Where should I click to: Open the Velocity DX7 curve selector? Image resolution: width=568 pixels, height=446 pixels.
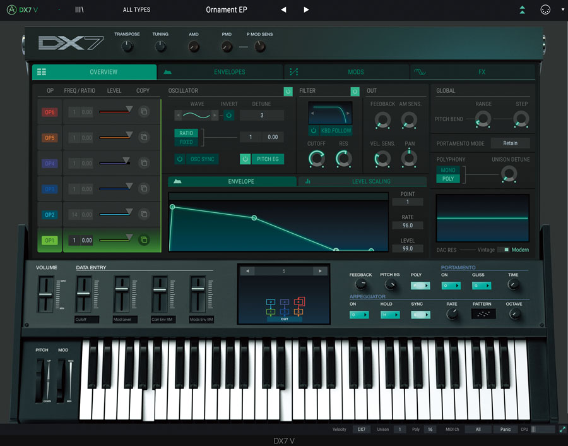(362, 430)
